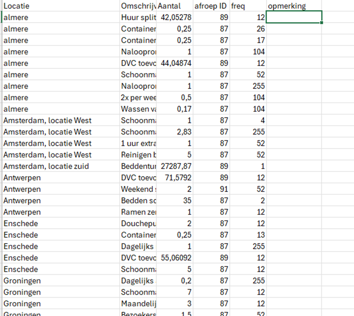The height and width of the screenshot is (316, 354).
Task: Click the active empty opmerking cell outlined in green
Action: 294,17
